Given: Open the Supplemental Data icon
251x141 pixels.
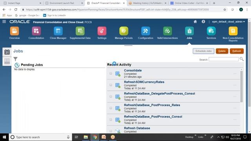Looking at the screenshot, I should (x=80, y=31).
